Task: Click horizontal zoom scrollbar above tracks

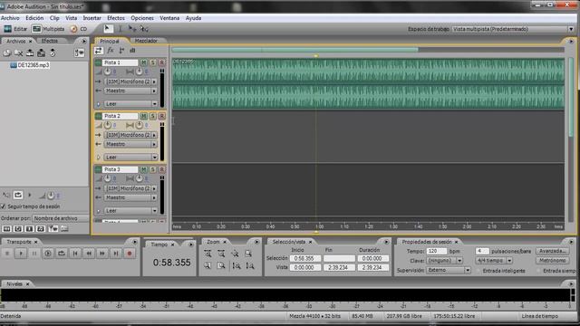Action: (x=295, y=50)
